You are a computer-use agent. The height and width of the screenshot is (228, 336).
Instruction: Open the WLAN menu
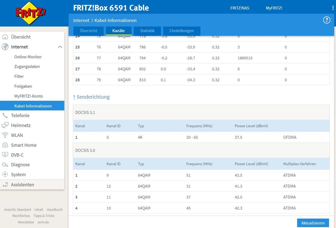click(17, 135)
